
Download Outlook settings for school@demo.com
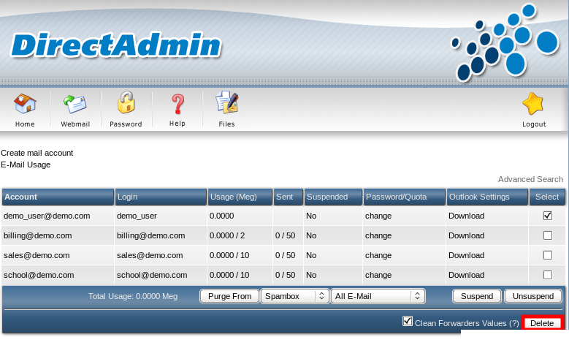coord(466,275)
